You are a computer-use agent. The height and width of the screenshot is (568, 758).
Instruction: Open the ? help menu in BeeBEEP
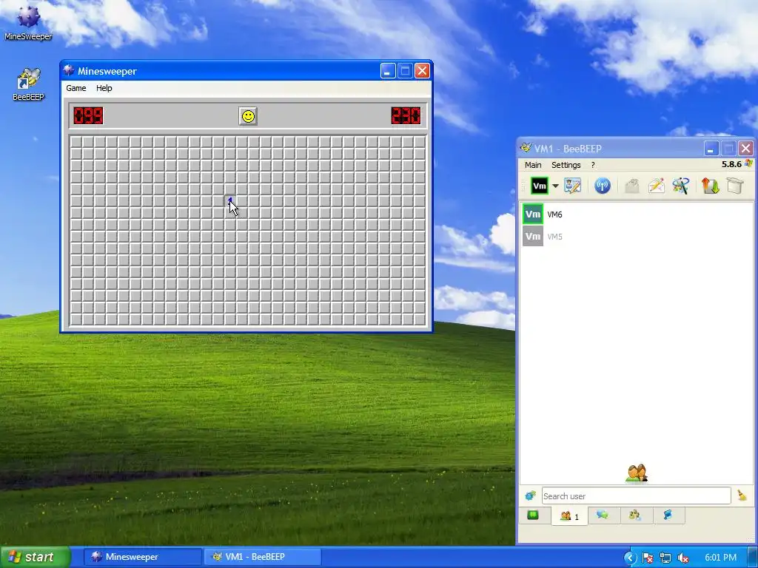pos(593,165)
